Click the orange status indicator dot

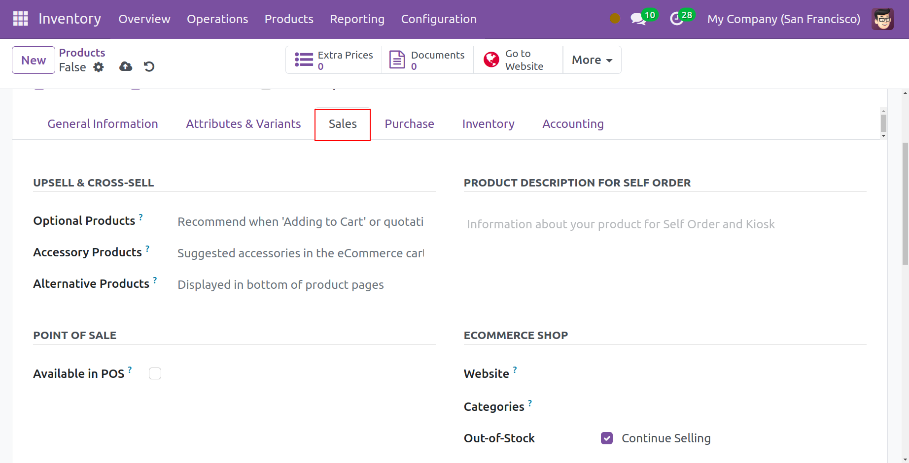[x=615, y=19]
